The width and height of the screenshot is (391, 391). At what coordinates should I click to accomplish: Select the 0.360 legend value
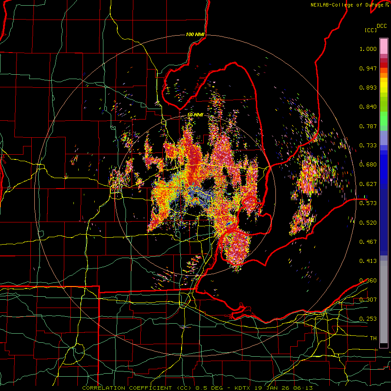[368, 281]
